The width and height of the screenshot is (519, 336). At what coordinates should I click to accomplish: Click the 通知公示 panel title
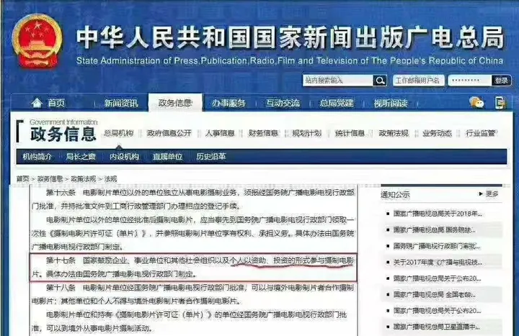click(x=395, y=194)
